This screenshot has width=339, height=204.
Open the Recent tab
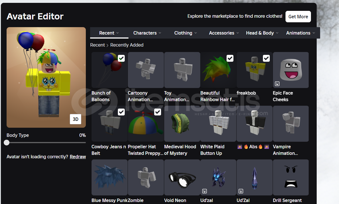tap(109, 33)
